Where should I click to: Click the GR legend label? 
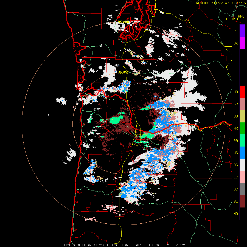pyautogui.click(x=235, y=104)
